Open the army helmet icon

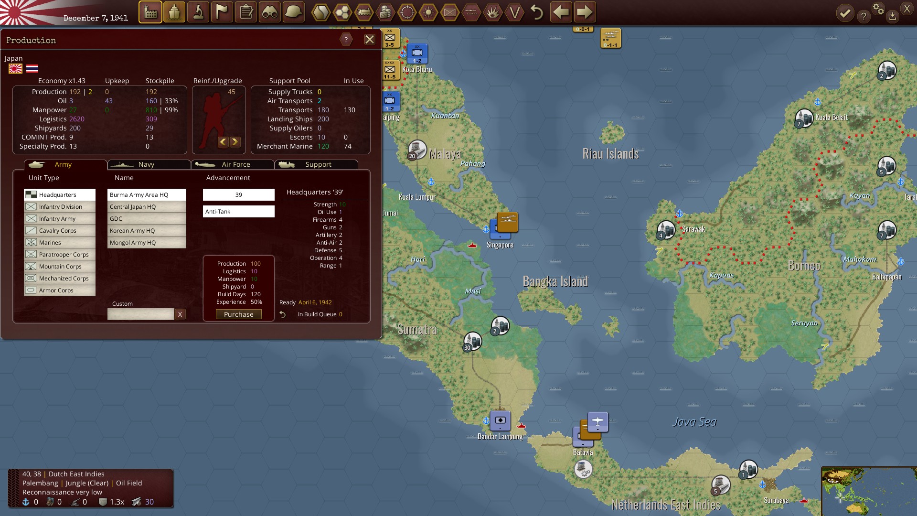click(294, 12)
